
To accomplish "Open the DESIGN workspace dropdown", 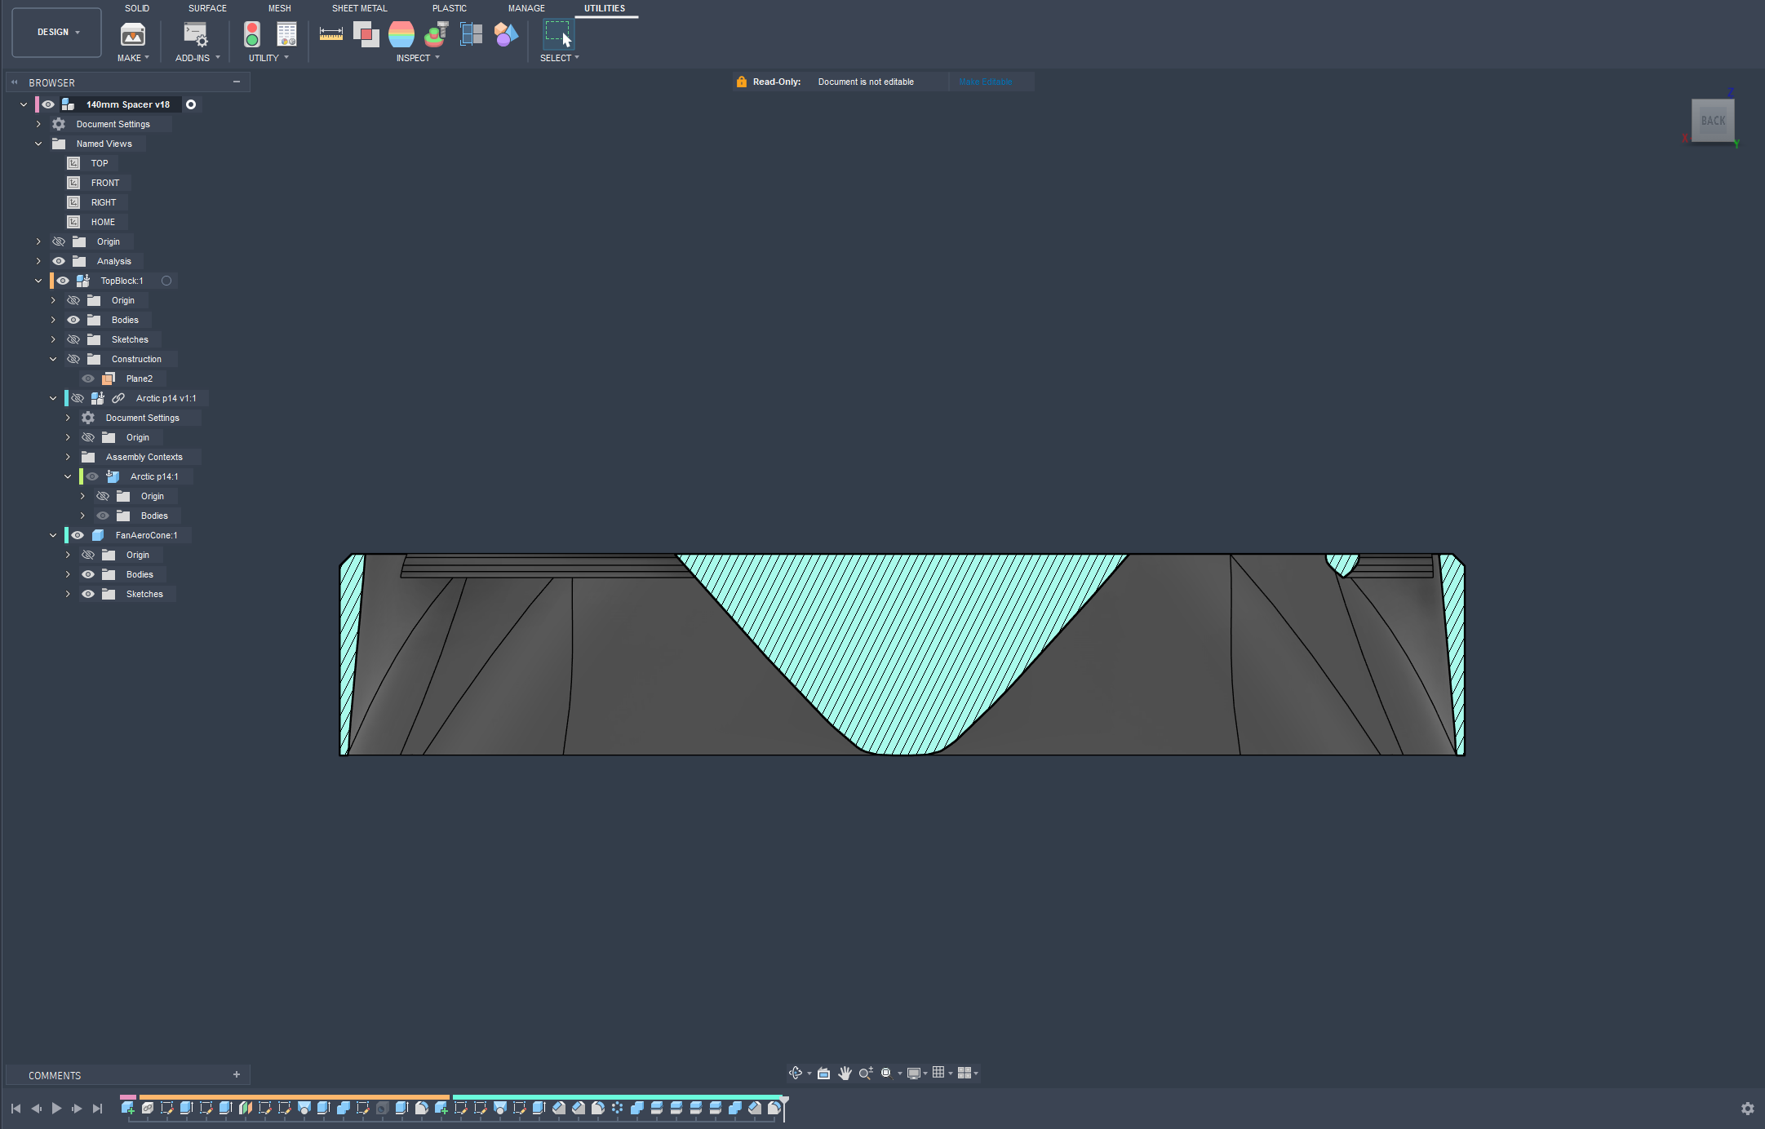I will point(56,33).
